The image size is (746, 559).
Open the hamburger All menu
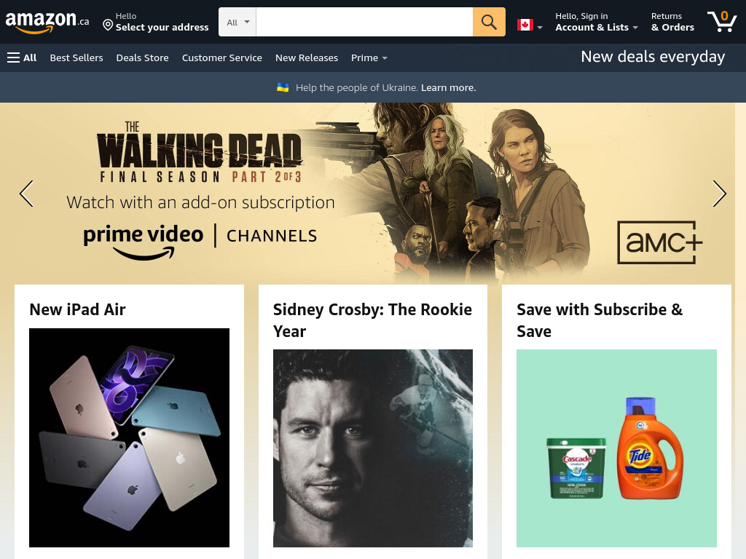[22, 58]
